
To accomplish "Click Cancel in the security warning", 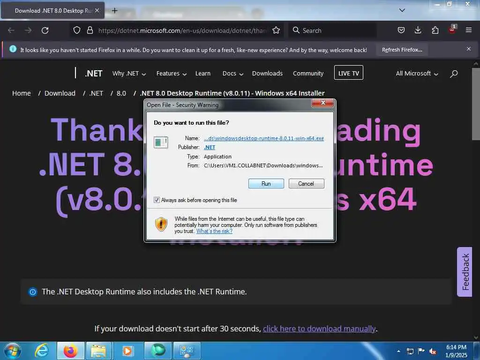I will tap(306, 184).
